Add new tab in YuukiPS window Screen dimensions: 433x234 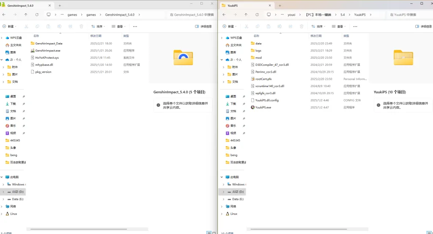point(280,5)
